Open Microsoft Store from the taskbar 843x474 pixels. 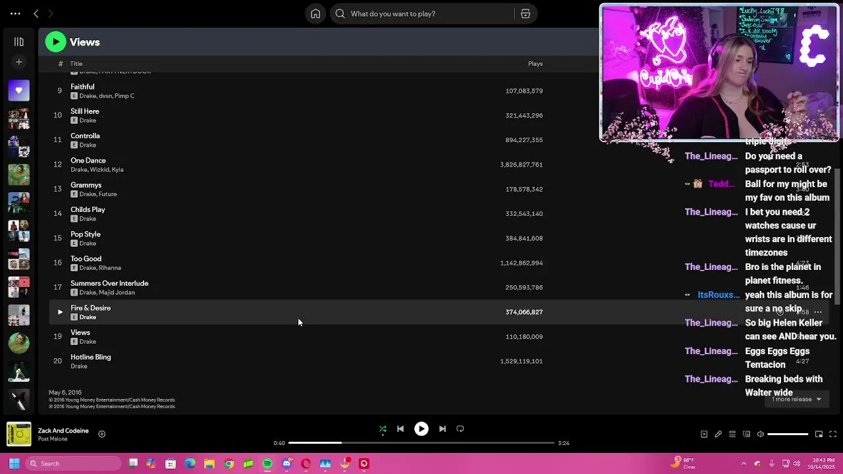[171, 463]
